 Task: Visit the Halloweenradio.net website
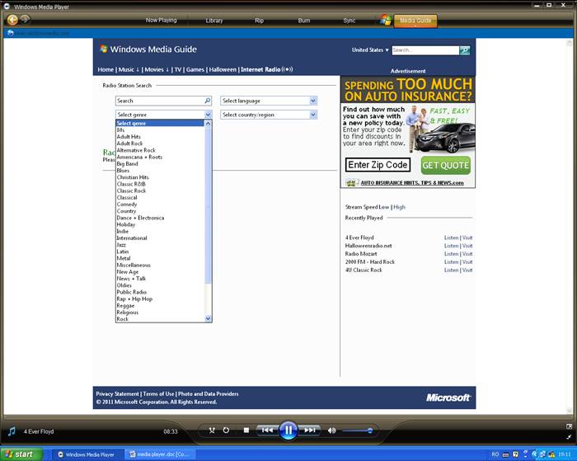467,246
